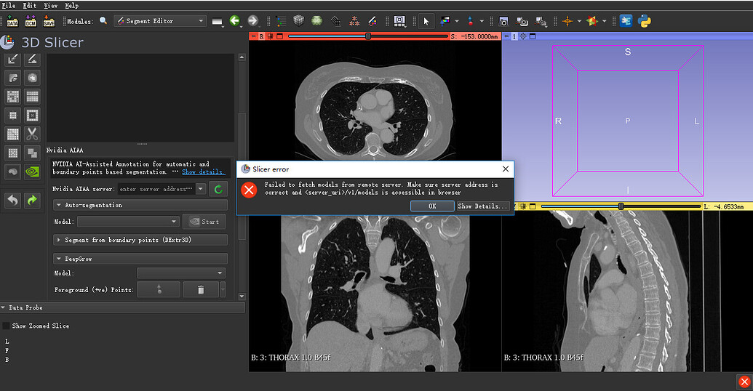Screen dimensions: 753x391
Task: Click Show Details in error dialog
Action: click(483, 206)
